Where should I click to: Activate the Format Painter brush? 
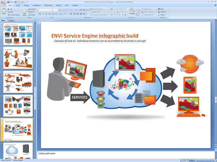[14, 15]
